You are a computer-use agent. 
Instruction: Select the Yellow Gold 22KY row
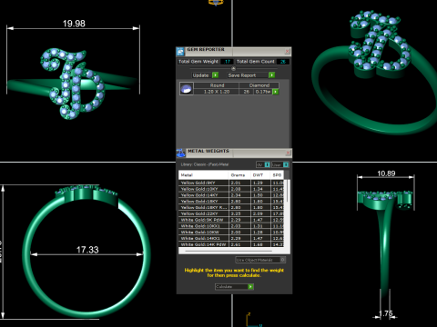[231, 213]
